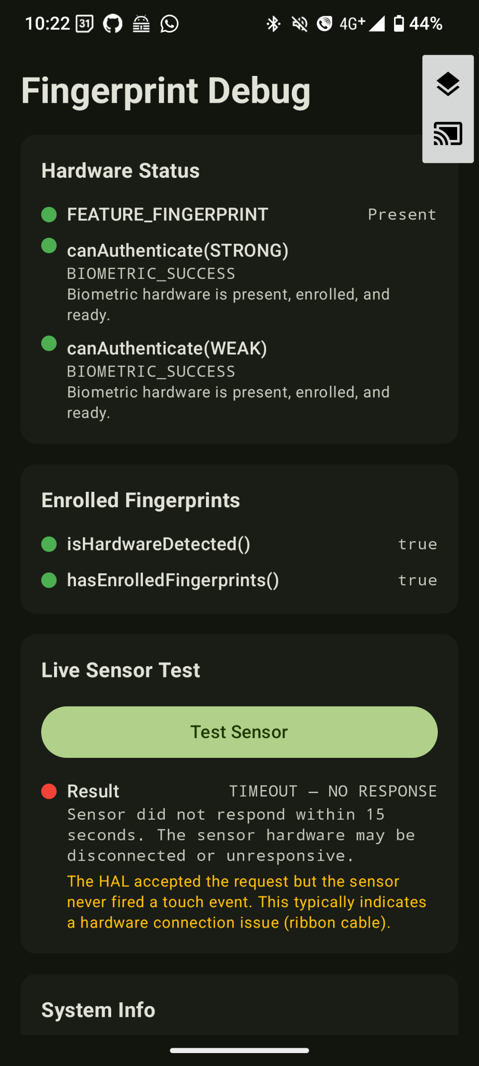This screenshot has width=479, height=1066.
Task: Tap the red Result status dot
Action: coord(49,791)
